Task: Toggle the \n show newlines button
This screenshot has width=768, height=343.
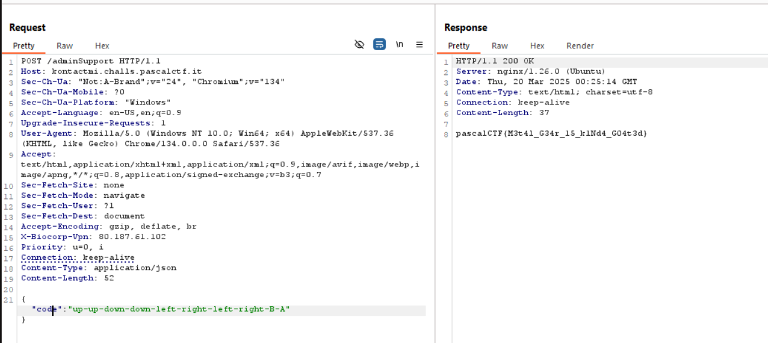Action: click(x=399, y=45)
